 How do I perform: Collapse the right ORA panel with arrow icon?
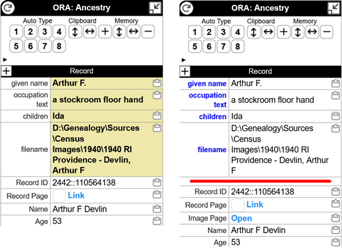click(334, 8)
